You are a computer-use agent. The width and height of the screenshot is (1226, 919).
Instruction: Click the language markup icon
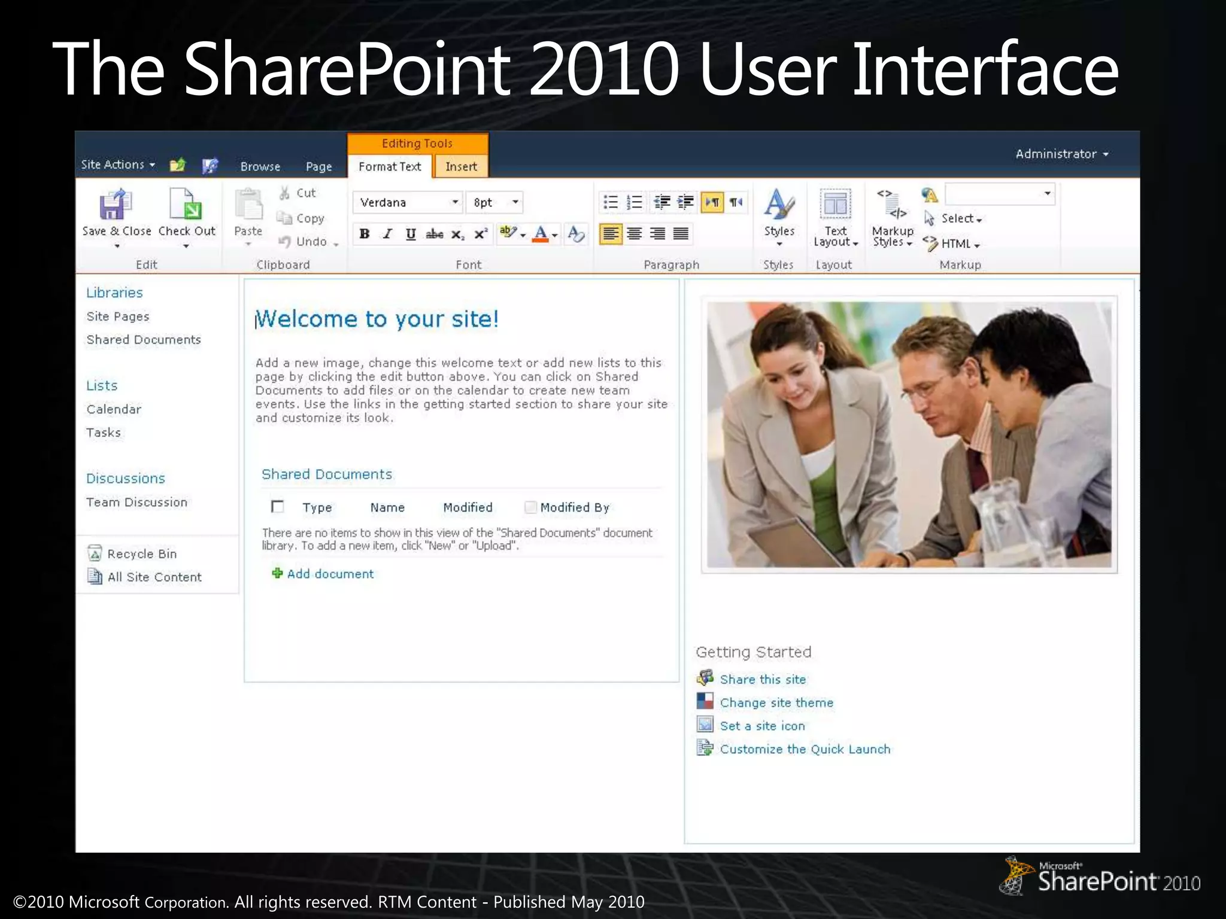[x=930, y=194]
